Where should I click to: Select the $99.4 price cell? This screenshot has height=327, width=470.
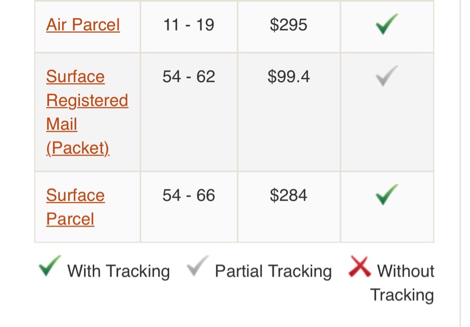tap(288, 77)
